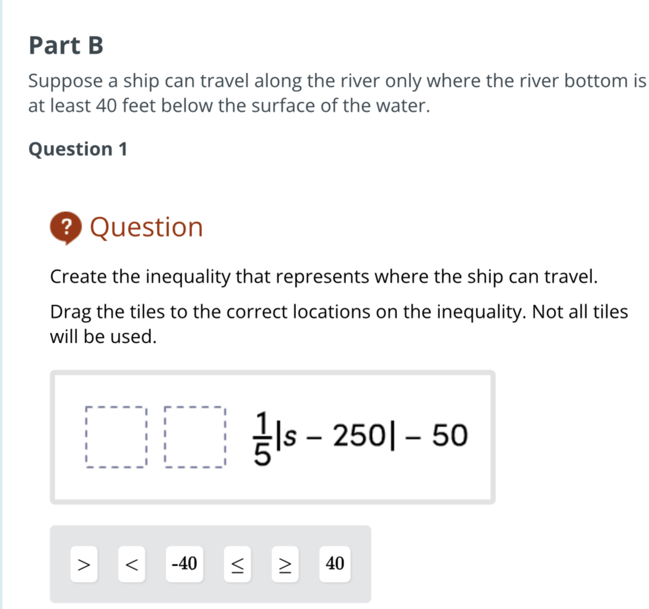The image size is (649, 609).
Task: Click the variable "s" in the expression
Action: pyautogui.click(x=291, y=435)
